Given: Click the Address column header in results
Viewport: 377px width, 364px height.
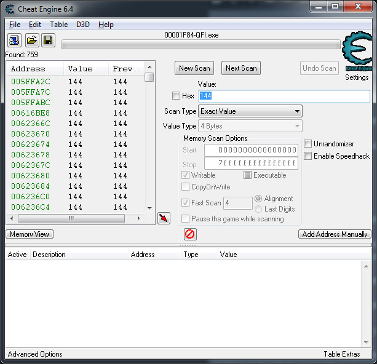Looking at the screenshot, I should click(35, 69).
